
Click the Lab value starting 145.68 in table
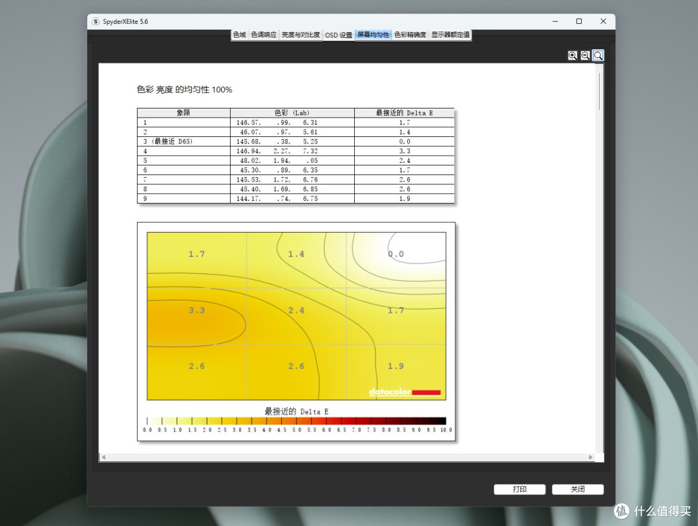(277, 142)
